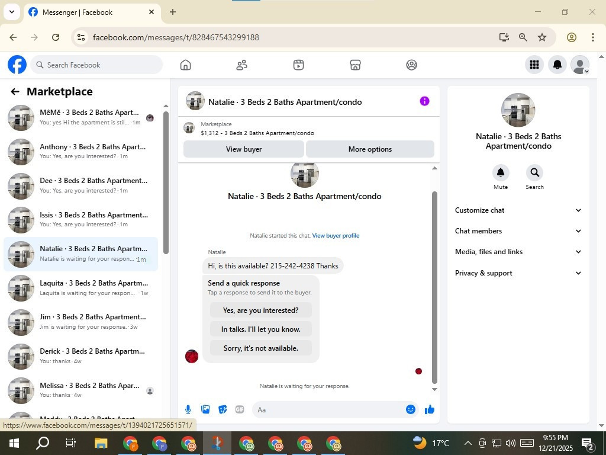Open conversation information purple icon

click(x=424, y=101)
